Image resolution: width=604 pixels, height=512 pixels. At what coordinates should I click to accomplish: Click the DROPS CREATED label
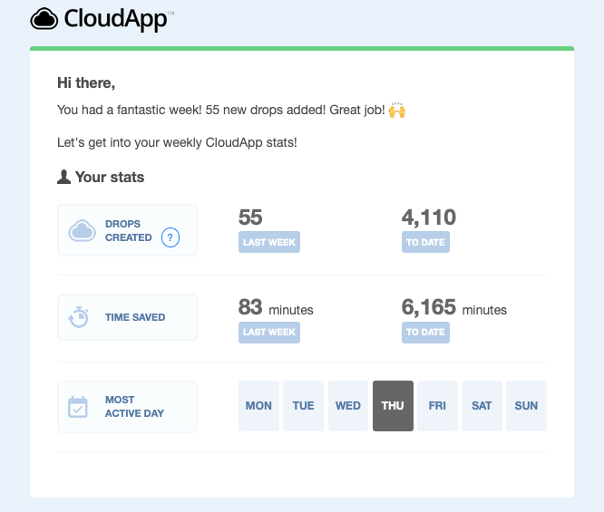pos(128,230)
